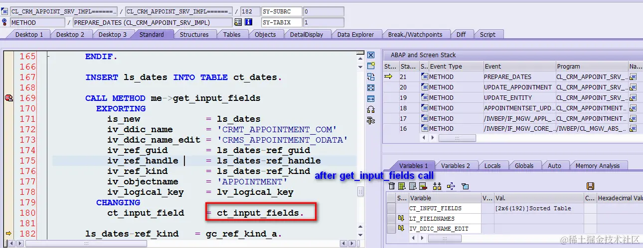Click the variables table horizontal scrollbar thumb

[444, 239]
